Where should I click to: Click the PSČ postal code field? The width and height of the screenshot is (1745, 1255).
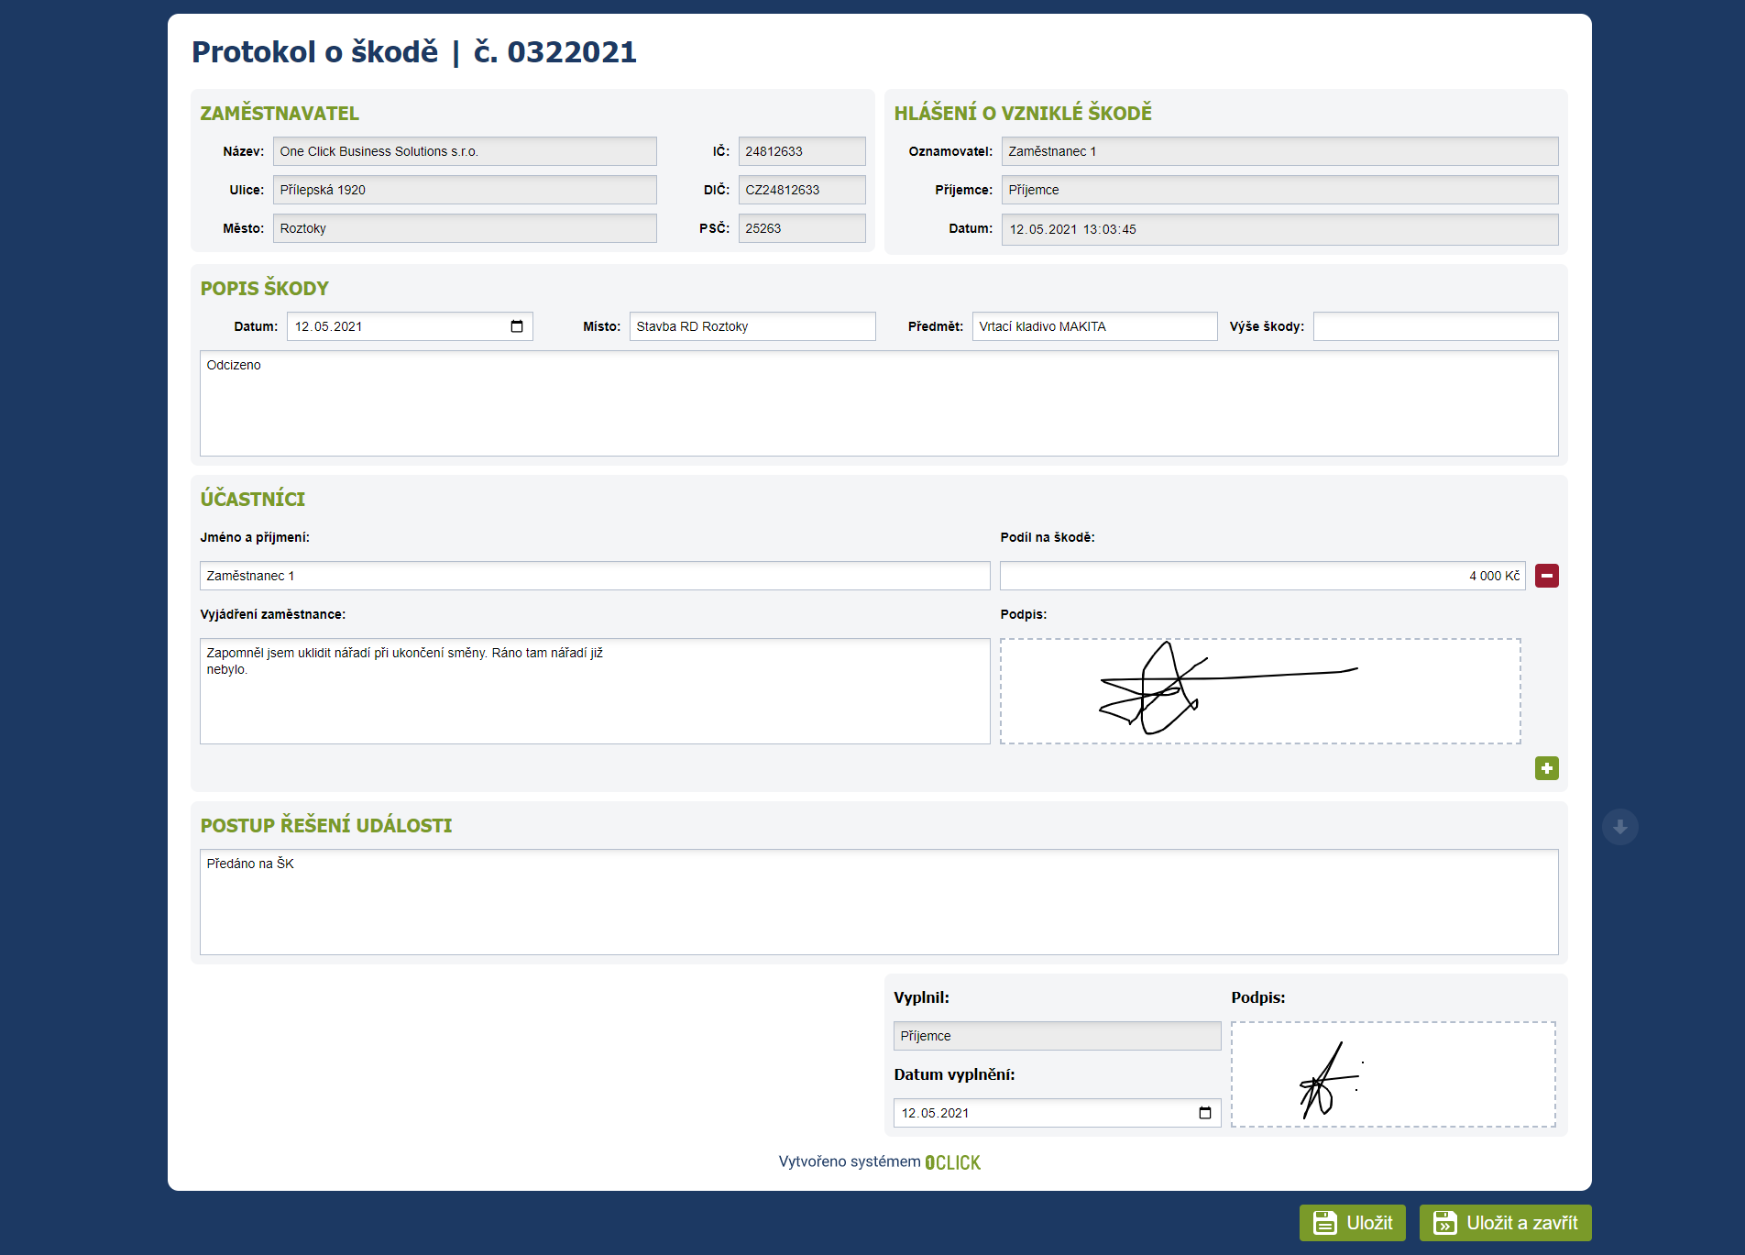click(802, 228)
